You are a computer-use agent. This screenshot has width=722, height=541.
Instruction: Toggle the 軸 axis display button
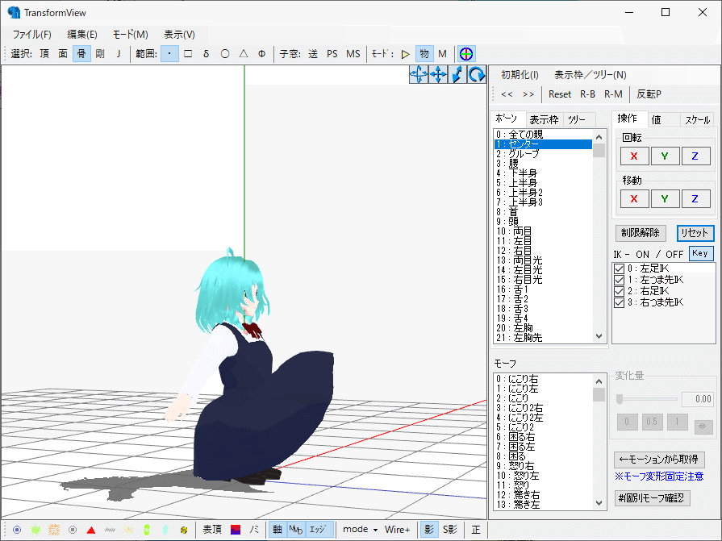click(278, 530)
